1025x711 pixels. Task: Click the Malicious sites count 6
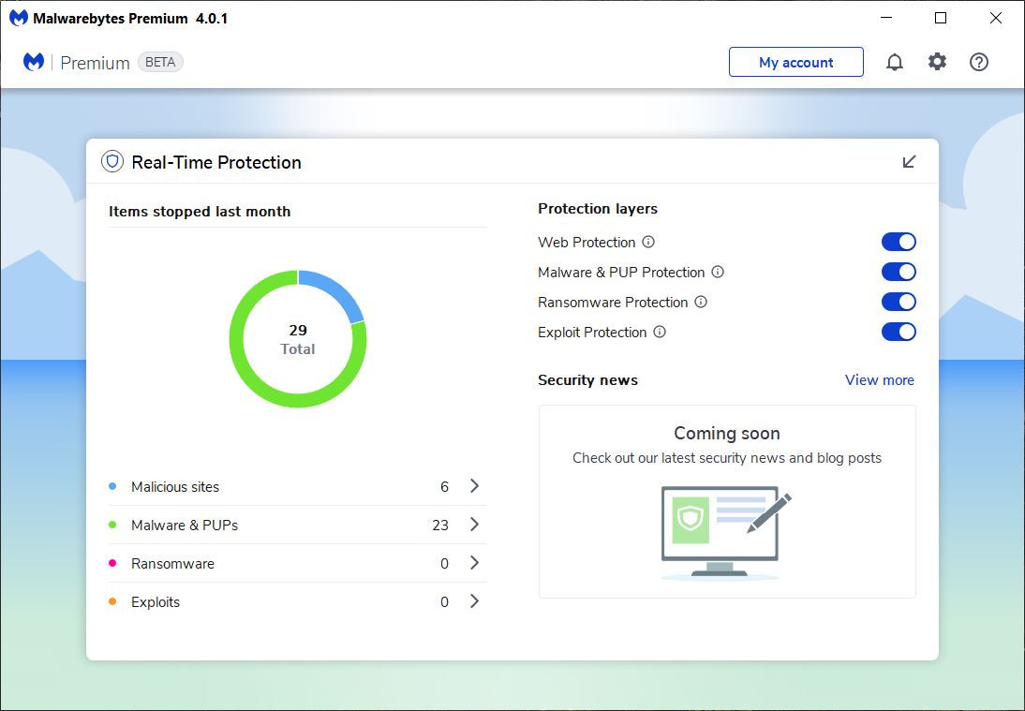[444, 487]
